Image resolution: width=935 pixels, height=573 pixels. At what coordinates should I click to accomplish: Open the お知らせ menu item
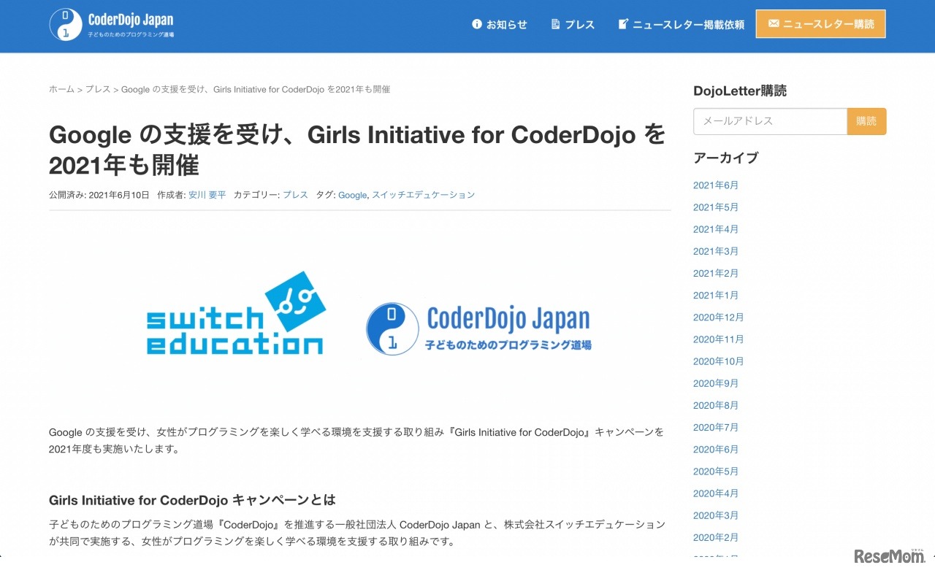[x=507, y=24]
